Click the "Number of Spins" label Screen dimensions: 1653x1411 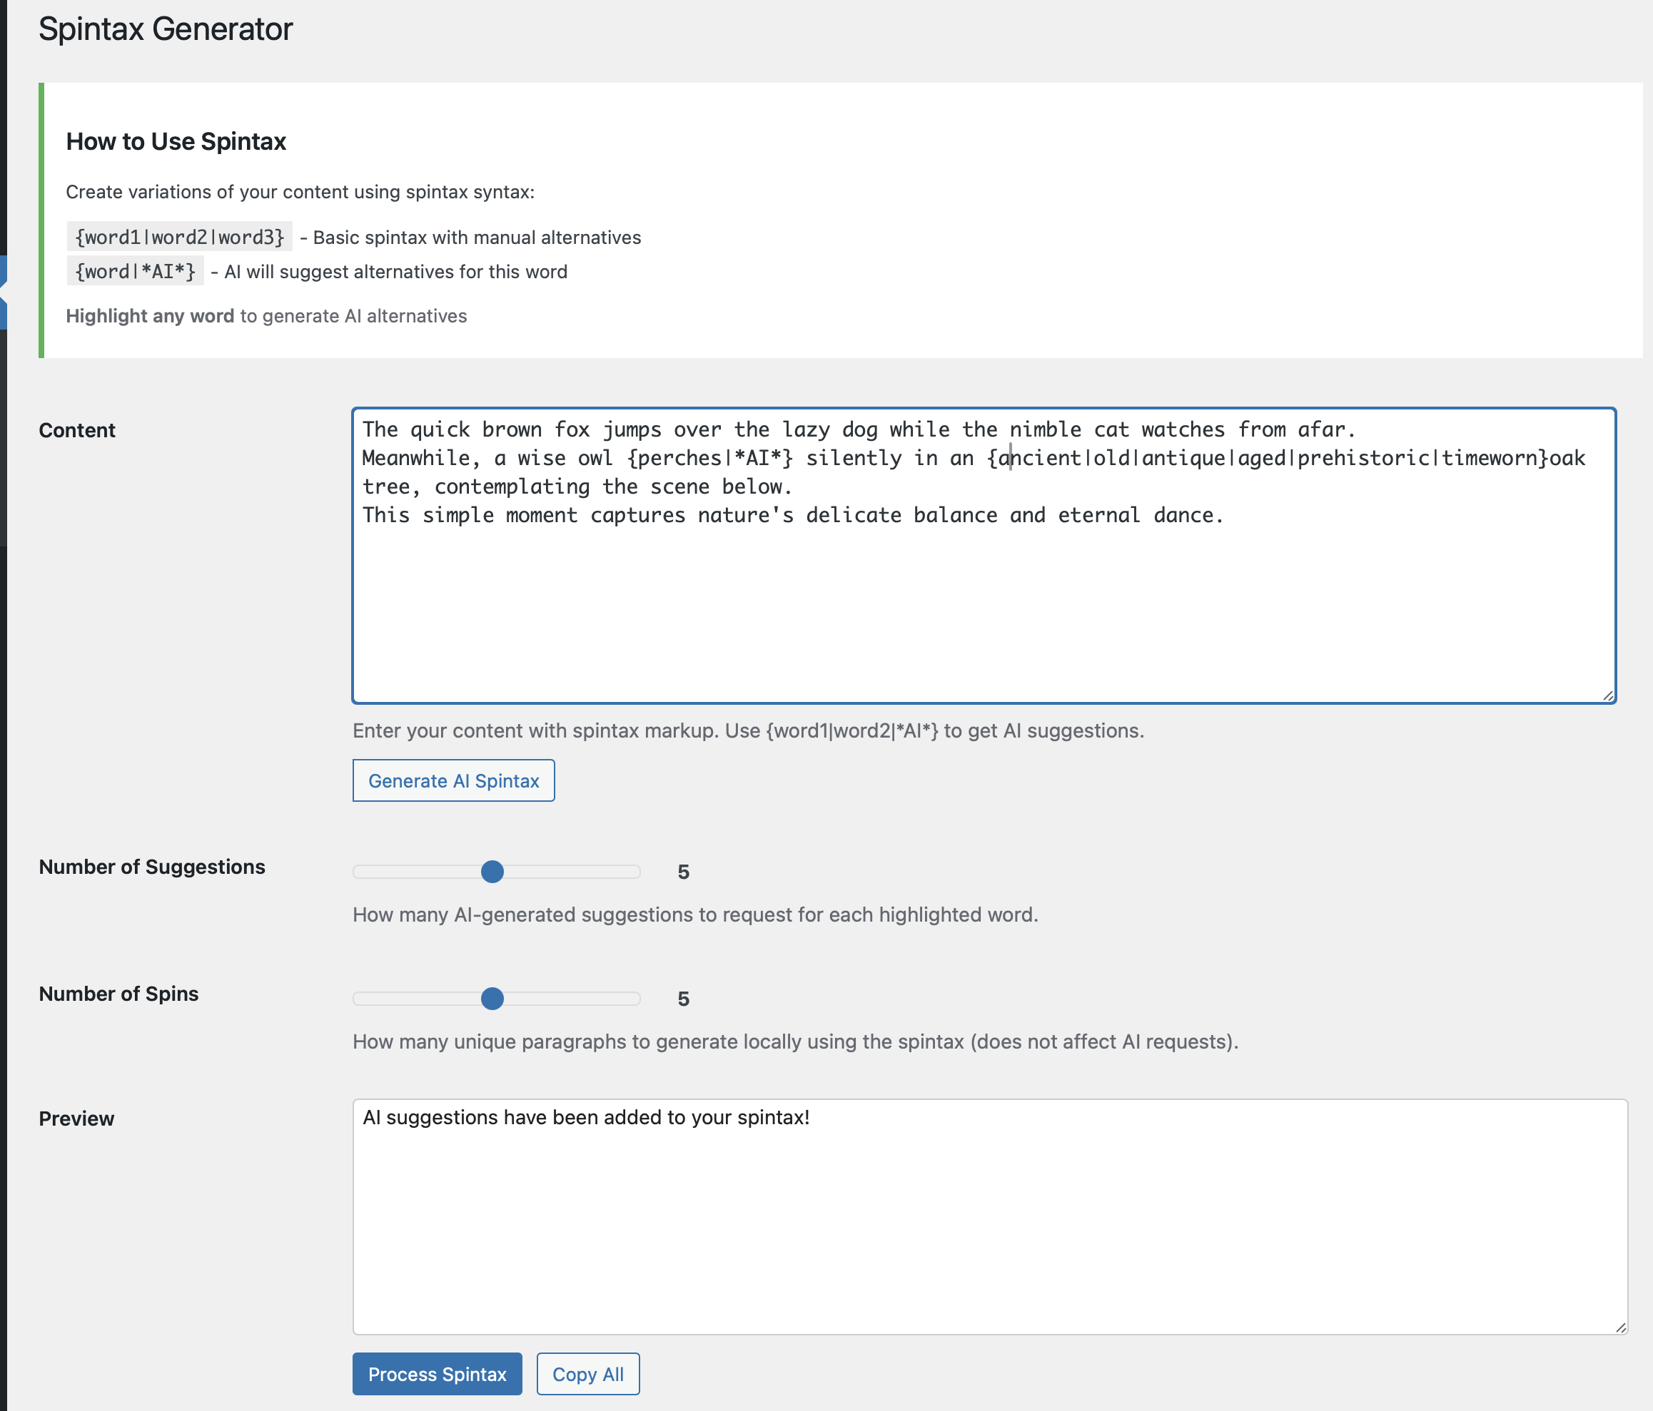[118, 993]
